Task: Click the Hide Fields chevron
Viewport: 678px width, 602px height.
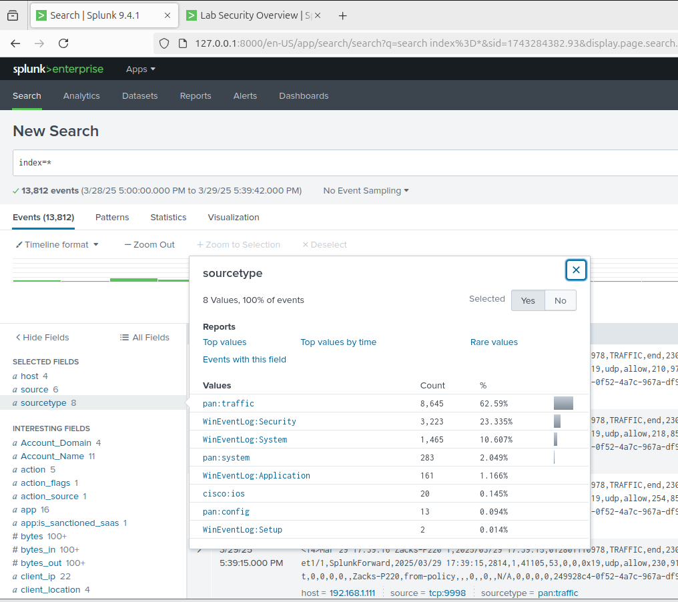Action: pos(18,337)
